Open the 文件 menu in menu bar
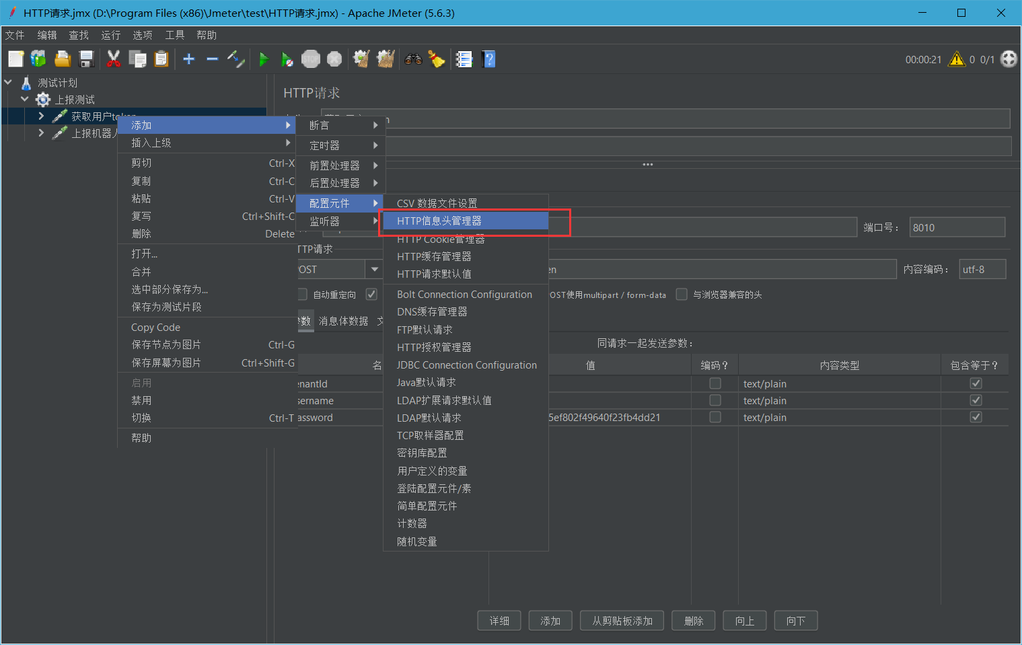The height and width of the screenshot is (645, 1022). click(x=15, y=35)
